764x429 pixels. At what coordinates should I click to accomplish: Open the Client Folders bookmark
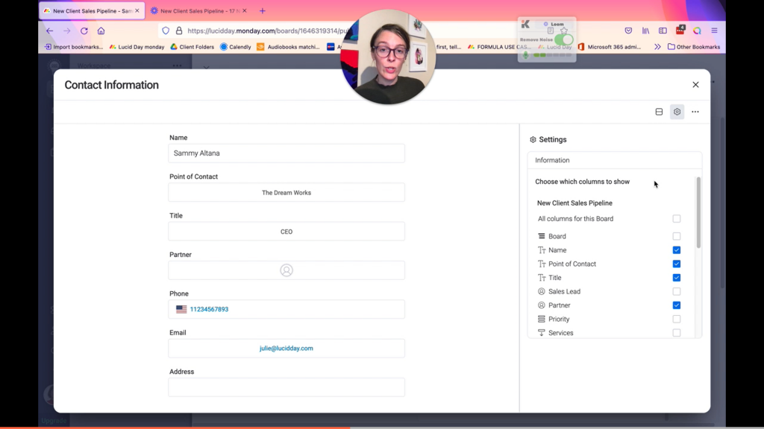192,47
